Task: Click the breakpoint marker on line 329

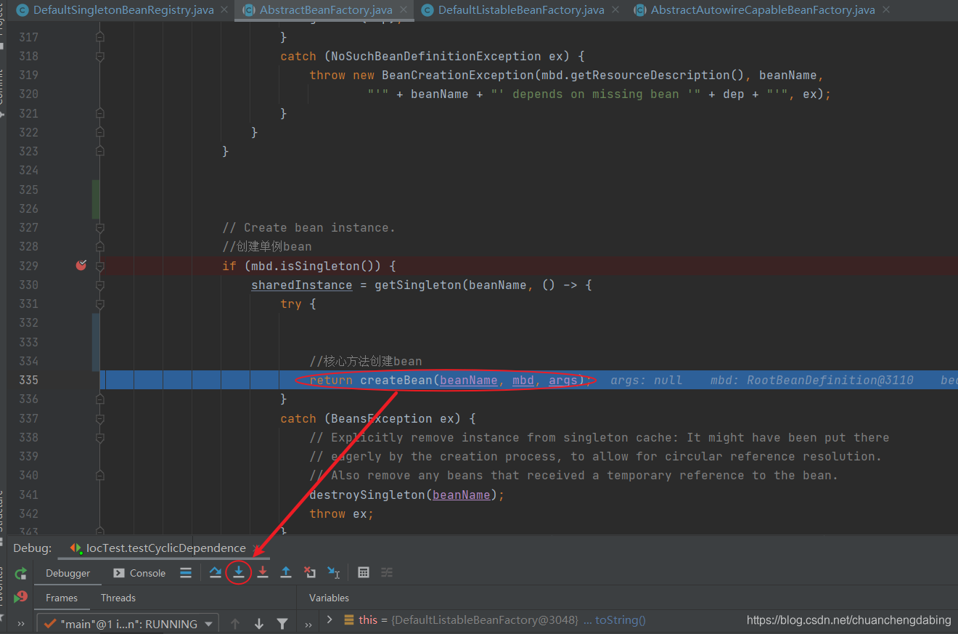Action: tap(81, 265)
